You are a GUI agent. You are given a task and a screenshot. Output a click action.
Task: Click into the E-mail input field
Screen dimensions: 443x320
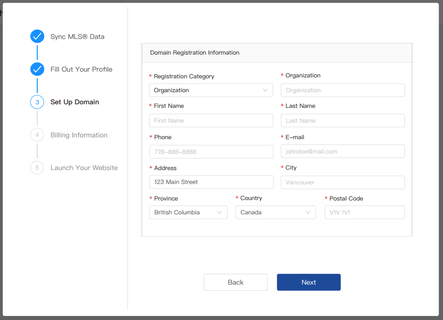click(x=342, y=151)
